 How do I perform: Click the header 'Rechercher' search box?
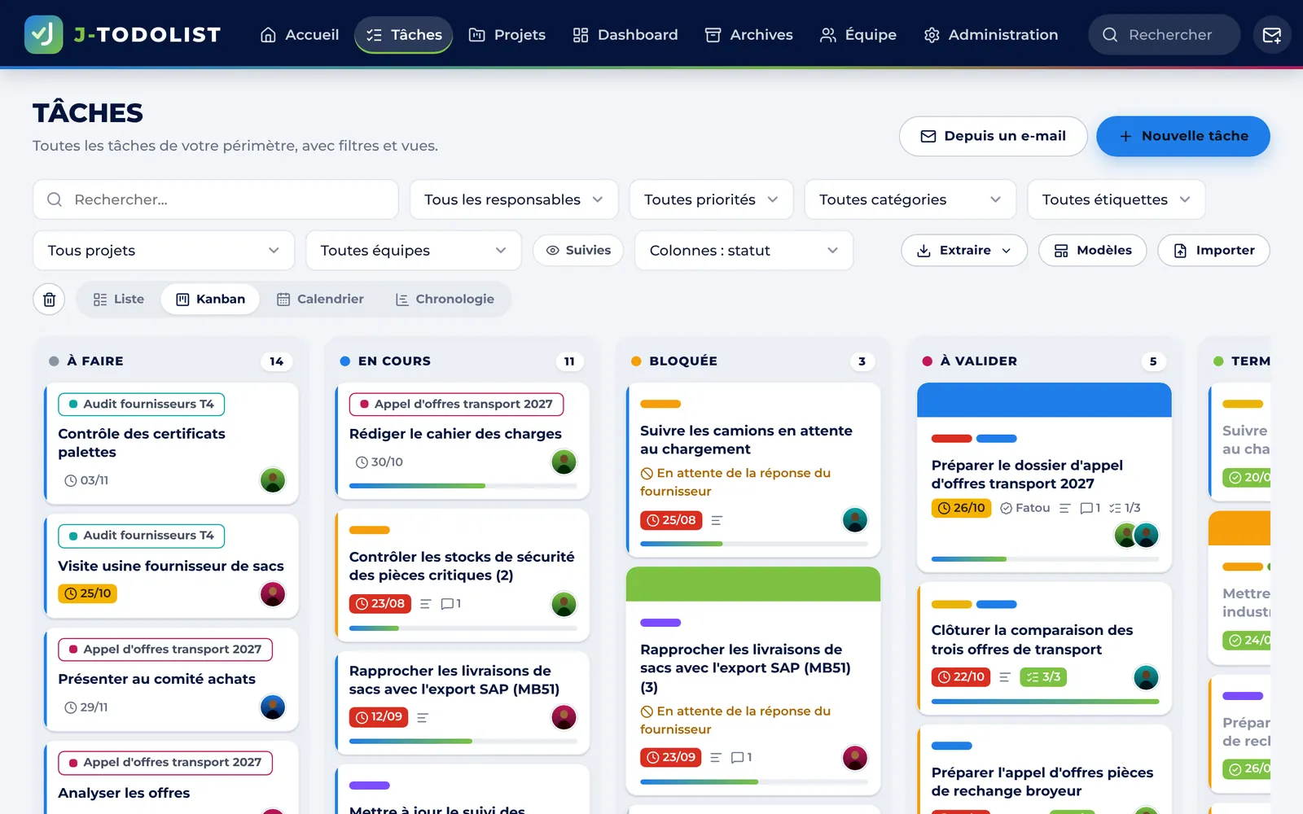[x=1165, y=35]
